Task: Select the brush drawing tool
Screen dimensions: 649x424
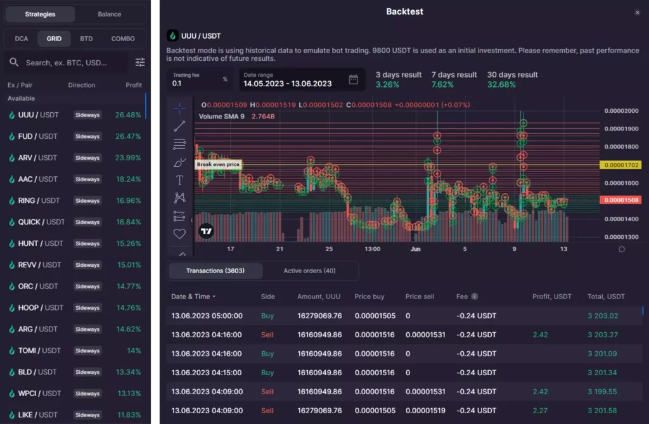Action: coord(179,162)
